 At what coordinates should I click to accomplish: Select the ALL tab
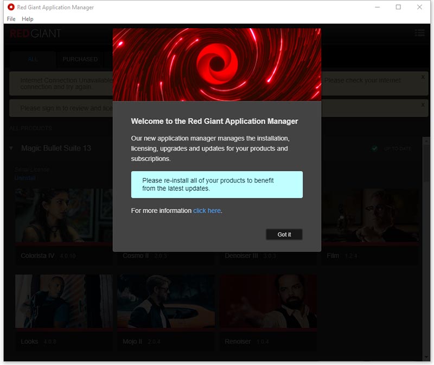(33, 59)
